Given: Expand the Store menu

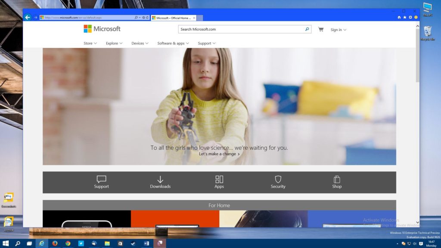Looking at the screenshot, I should pyautogui.click(x=90, y=43).
